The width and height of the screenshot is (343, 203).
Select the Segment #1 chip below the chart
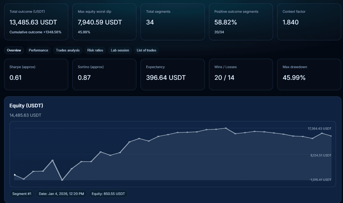(x=22, y=194)
